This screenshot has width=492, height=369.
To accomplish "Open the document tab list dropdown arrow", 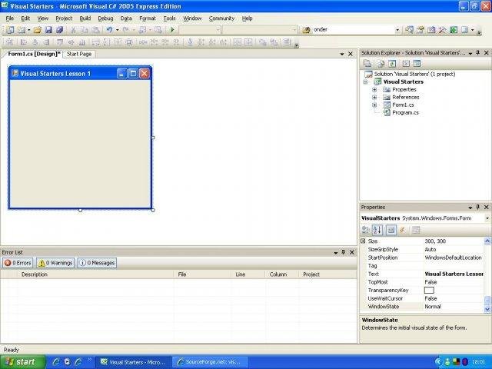I will point(342,54).
